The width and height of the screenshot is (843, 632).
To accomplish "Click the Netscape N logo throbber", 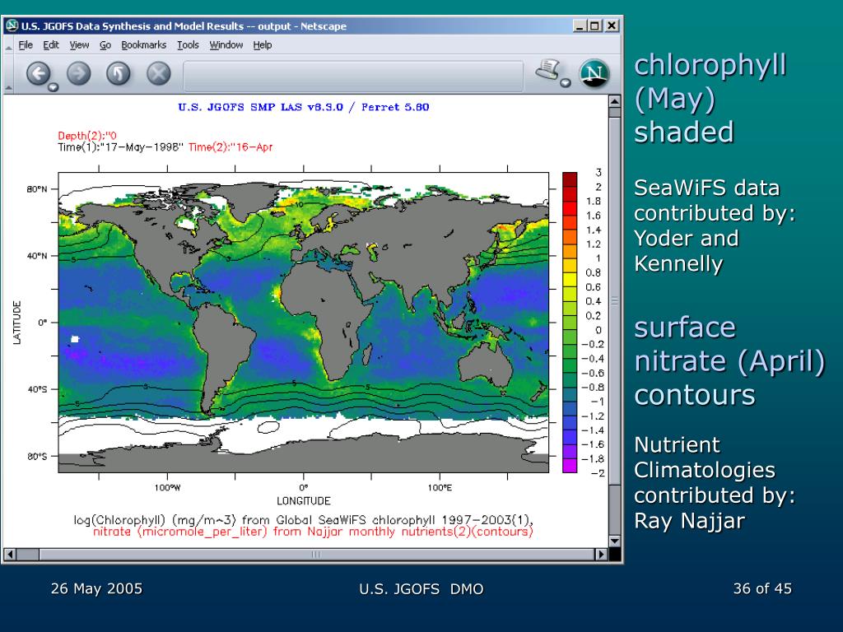I will [x=594, y=73].
